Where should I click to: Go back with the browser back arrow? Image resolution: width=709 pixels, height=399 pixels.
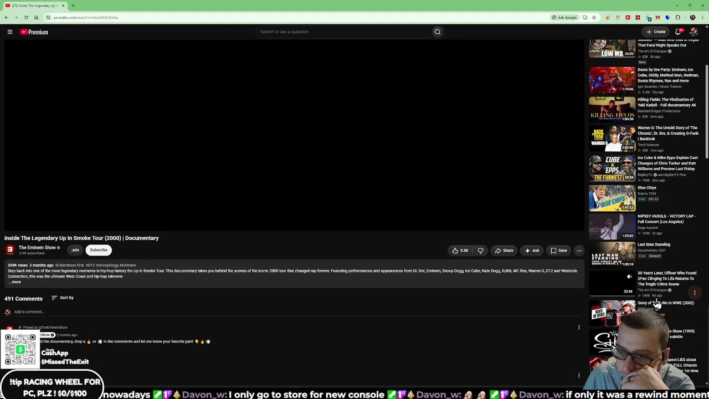[7, 17]
